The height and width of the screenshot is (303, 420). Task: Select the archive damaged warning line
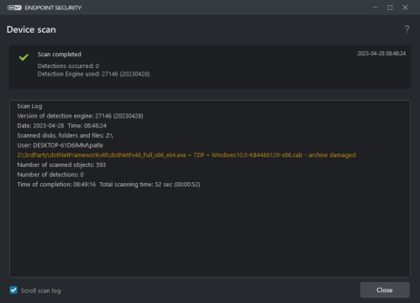[x=186, y=155]
